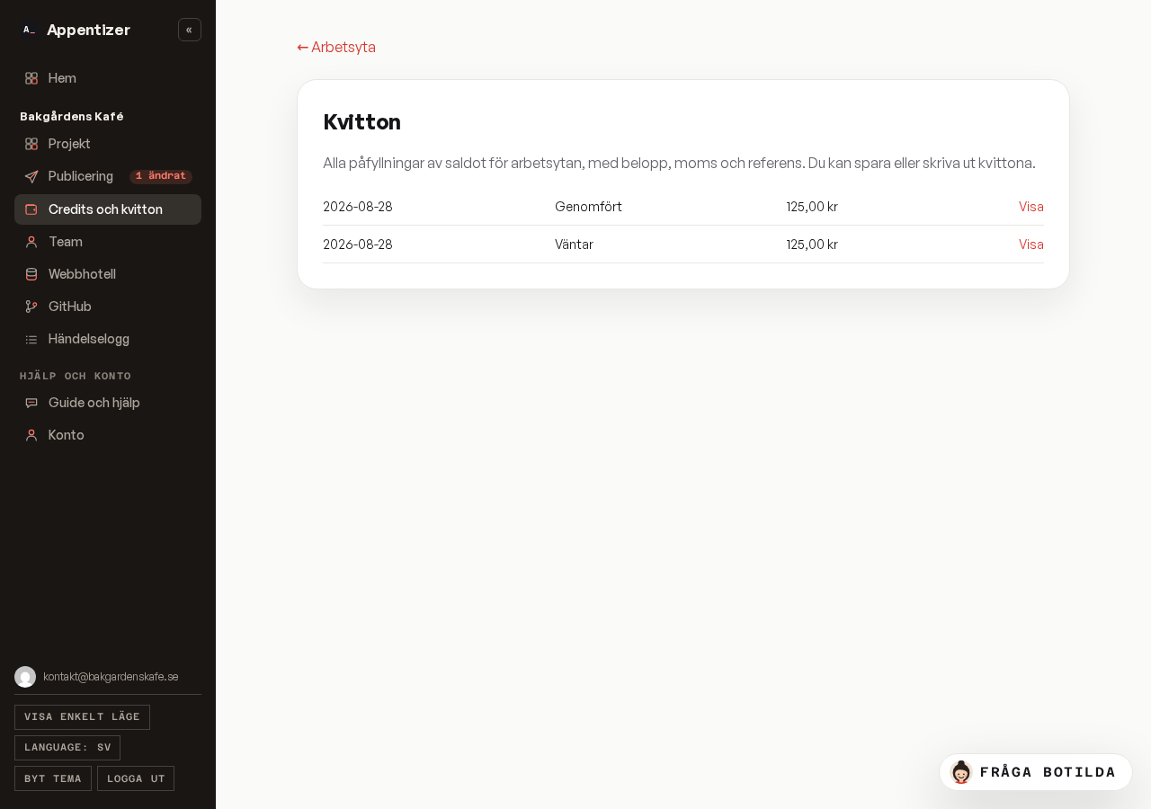Viewport: 1151px width, 809px height.
Task: View the Väntar receipt
Action: (x=1031, y=244)
